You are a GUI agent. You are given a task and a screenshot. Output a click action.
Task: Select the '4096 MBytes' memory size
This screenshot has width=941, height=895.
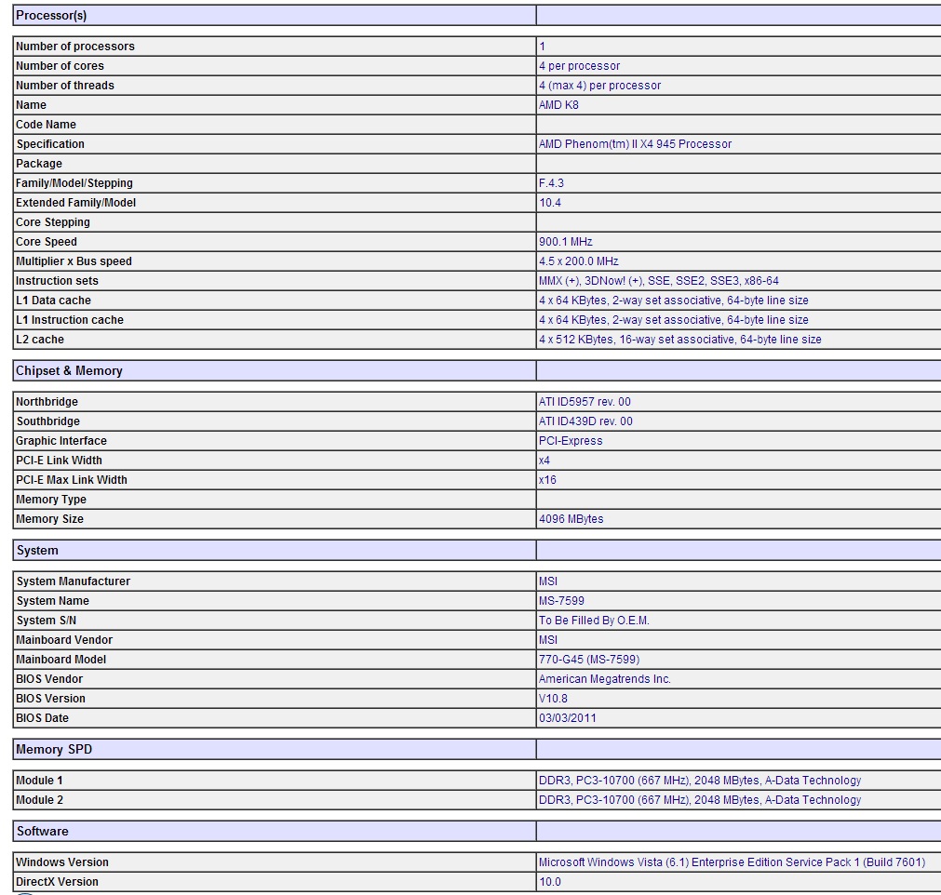571,519
